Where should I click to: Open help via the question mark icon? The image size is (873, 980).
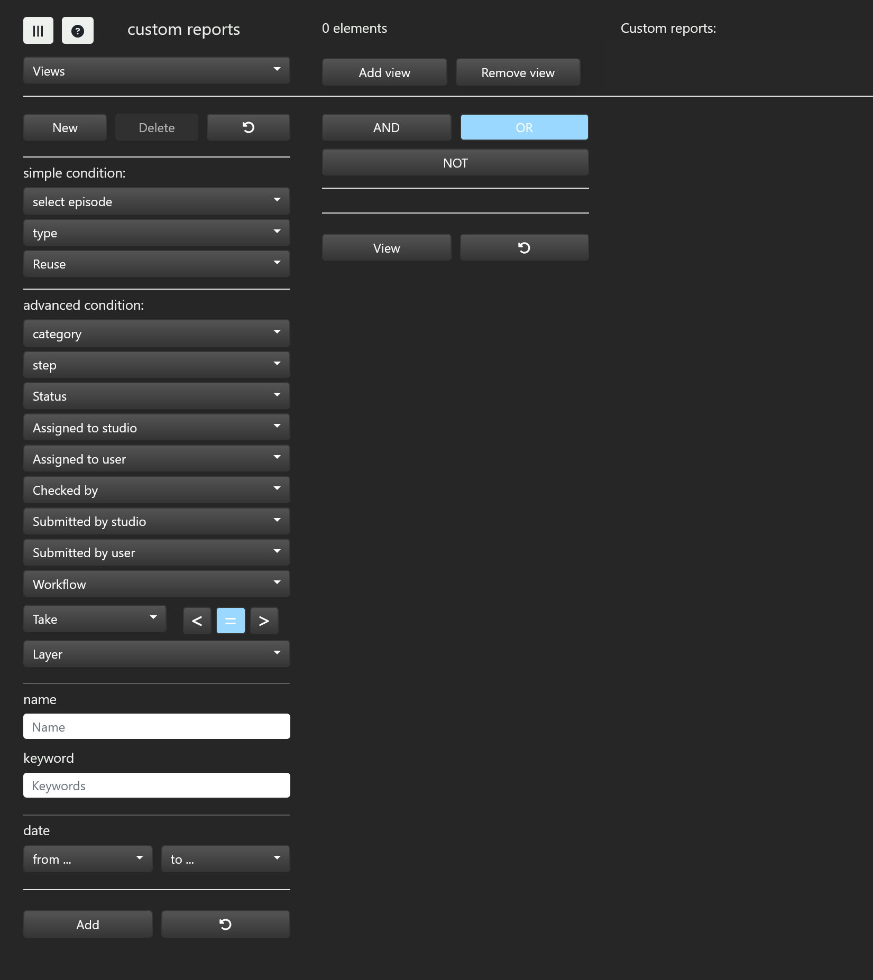click(x=78, y=31)
